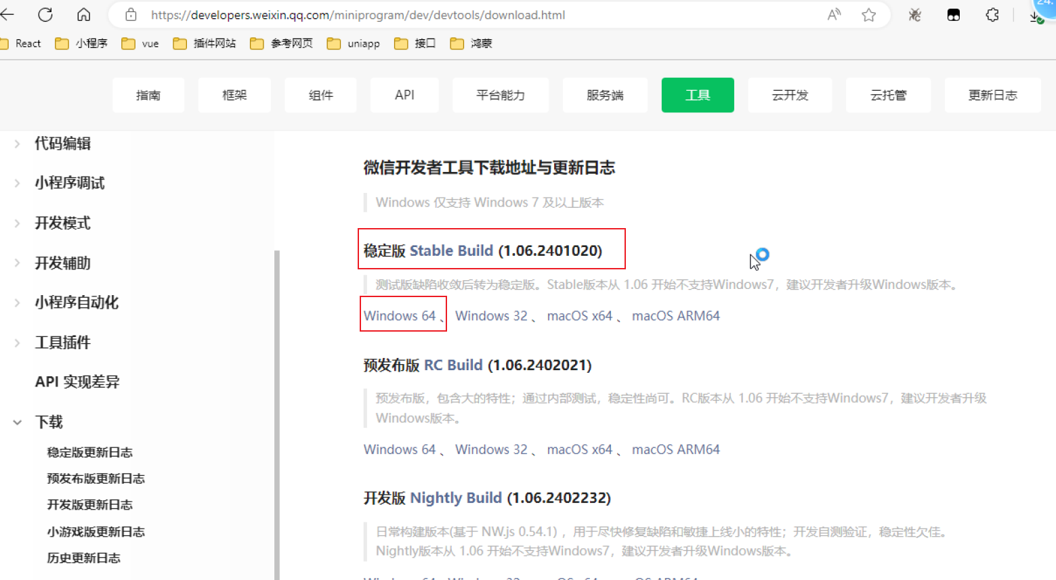
Task: Open 小游戏版更新日志 in sidebar
Action: click(96, 532)
